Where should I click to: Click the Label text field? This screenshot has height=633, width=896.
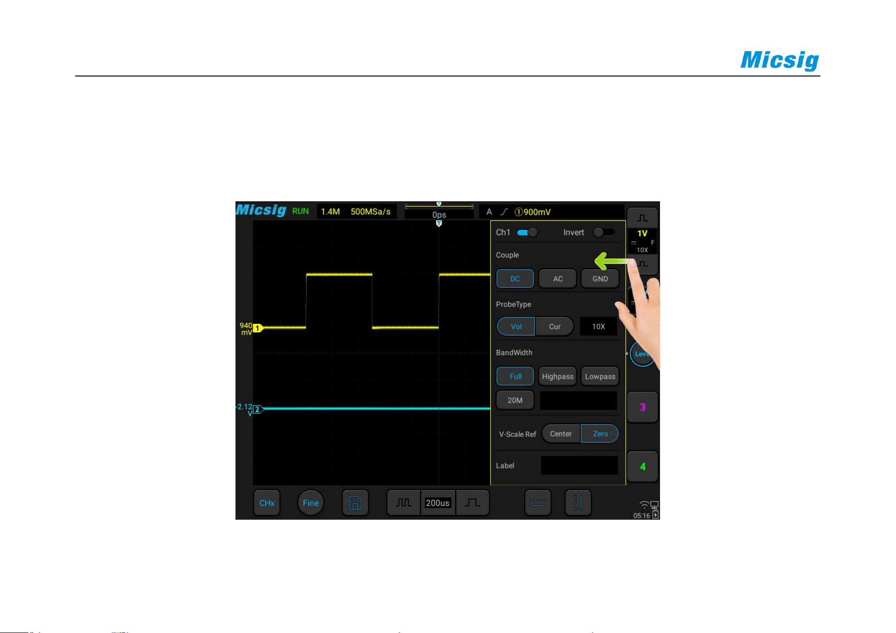(x=579, y=465)
